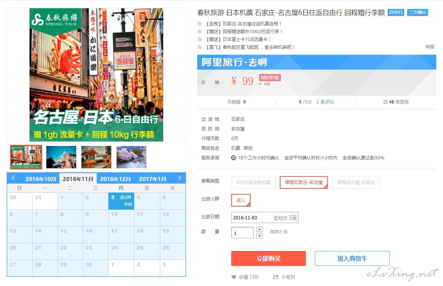Viewport: 443px width, 286px height.
Task: Click the 自由行 blue tag
Action: pos(396,12)
